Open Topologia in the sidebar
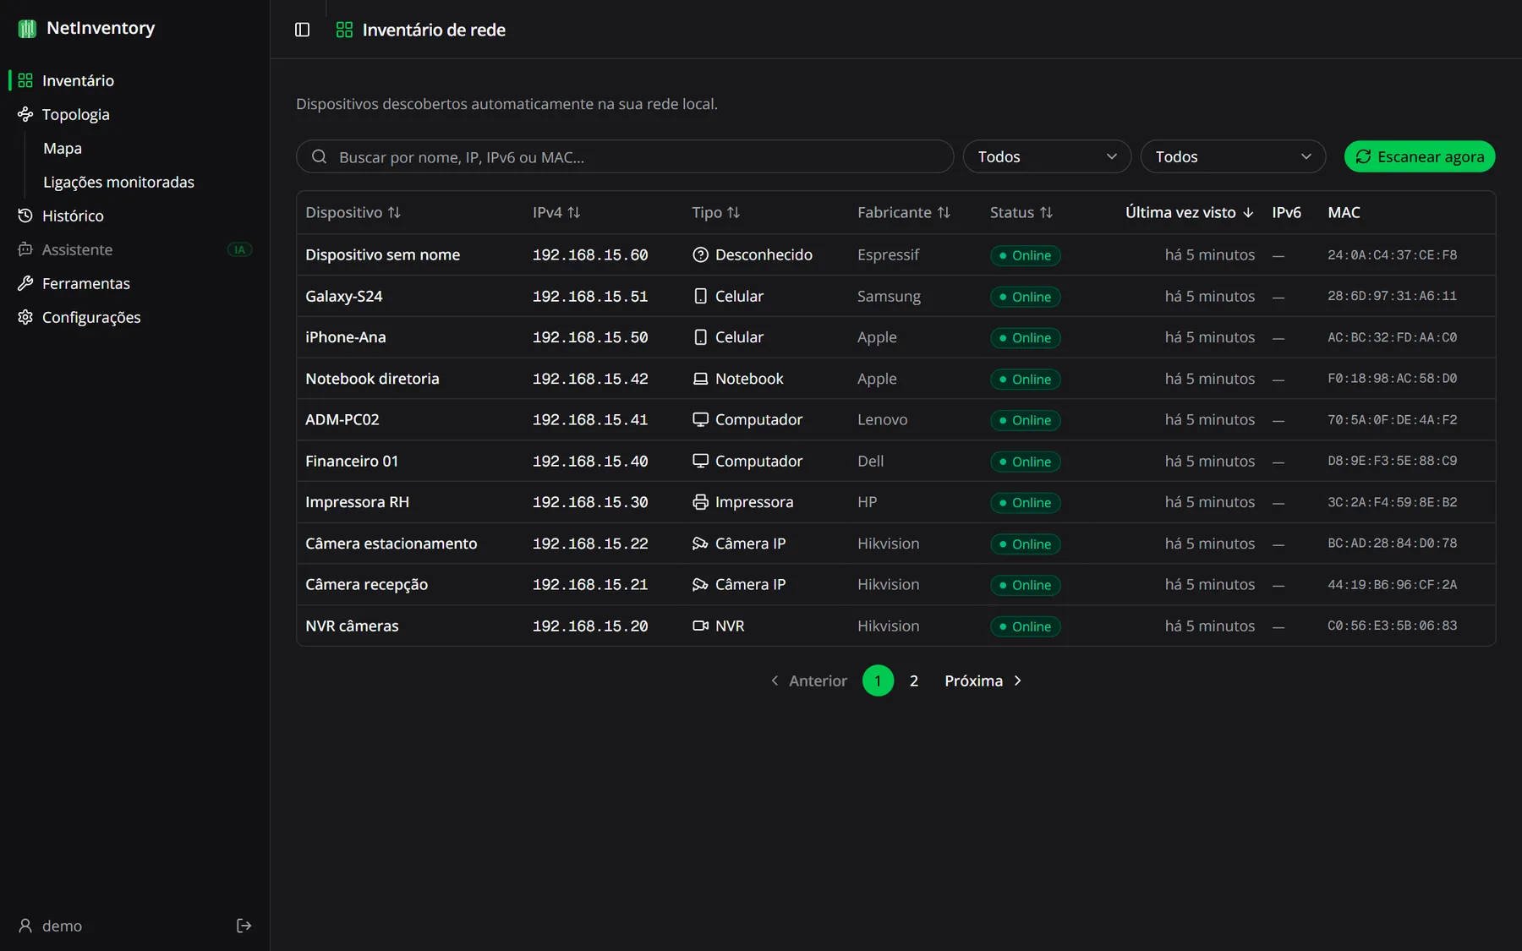 pyautogui.click(x=134, y=114)
